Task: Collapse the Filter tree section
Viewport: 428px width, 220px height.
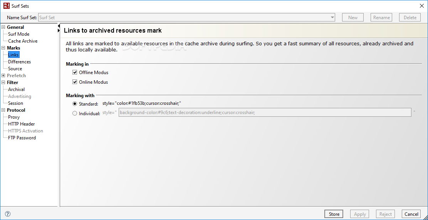Action: (x=3, y=83)
